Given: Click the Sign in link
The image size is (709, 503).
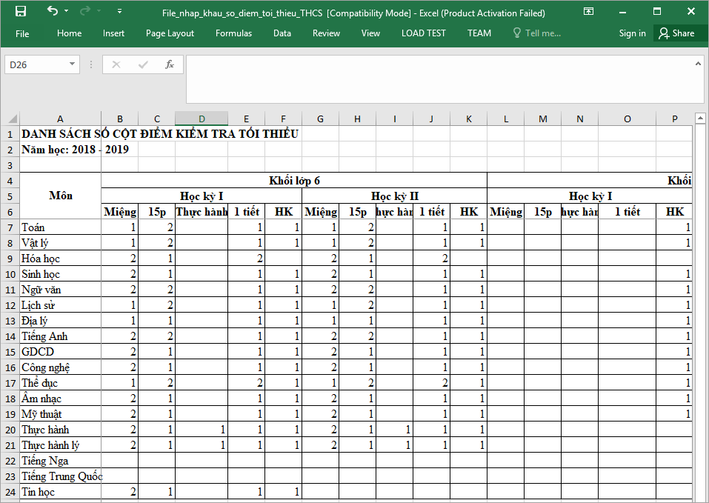Looking at the screenshot, I should click(632, 33).
